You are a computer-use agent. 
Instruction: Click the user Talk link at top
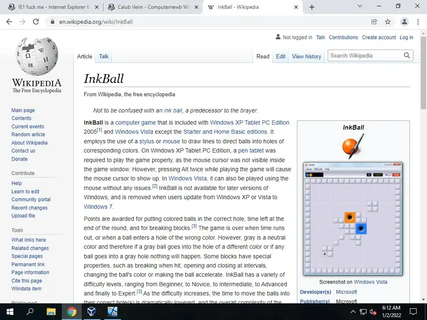(x=321, y=37)
